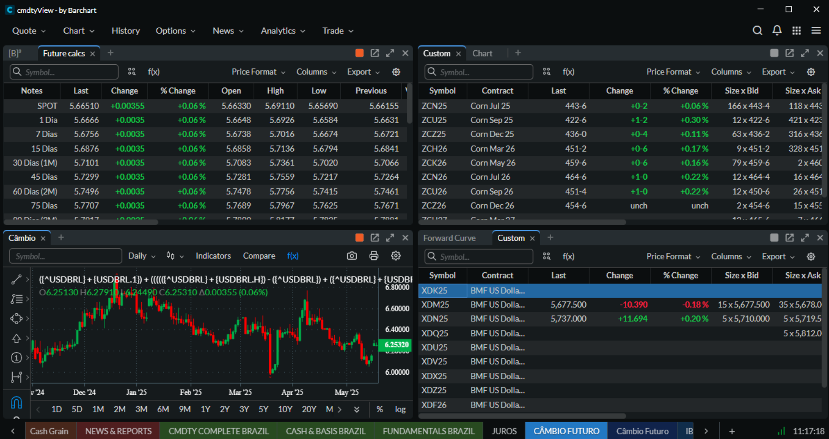Select the XDK25 row
This screenshot has width=829, height=439.
(x=620, y=290)
